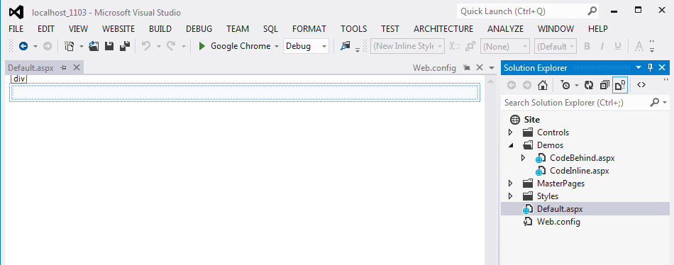Select the Site root node
This screenshot has height=265, width=674.
[x=531, y=120]
